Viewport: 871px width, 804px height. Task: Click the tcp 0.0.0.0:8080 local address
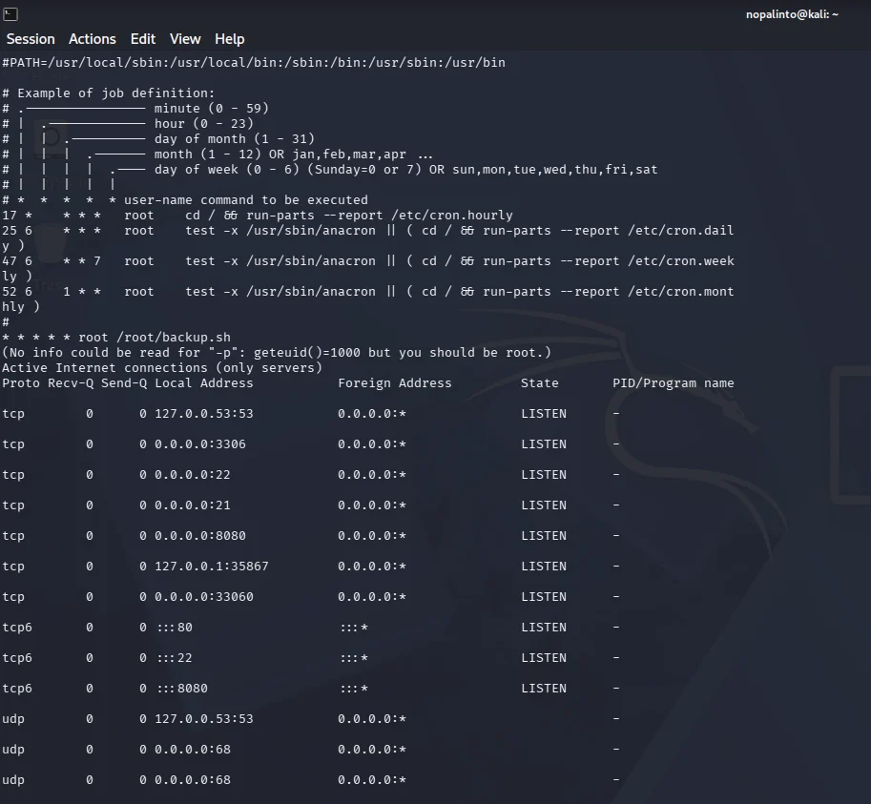(x=200, y=536)
